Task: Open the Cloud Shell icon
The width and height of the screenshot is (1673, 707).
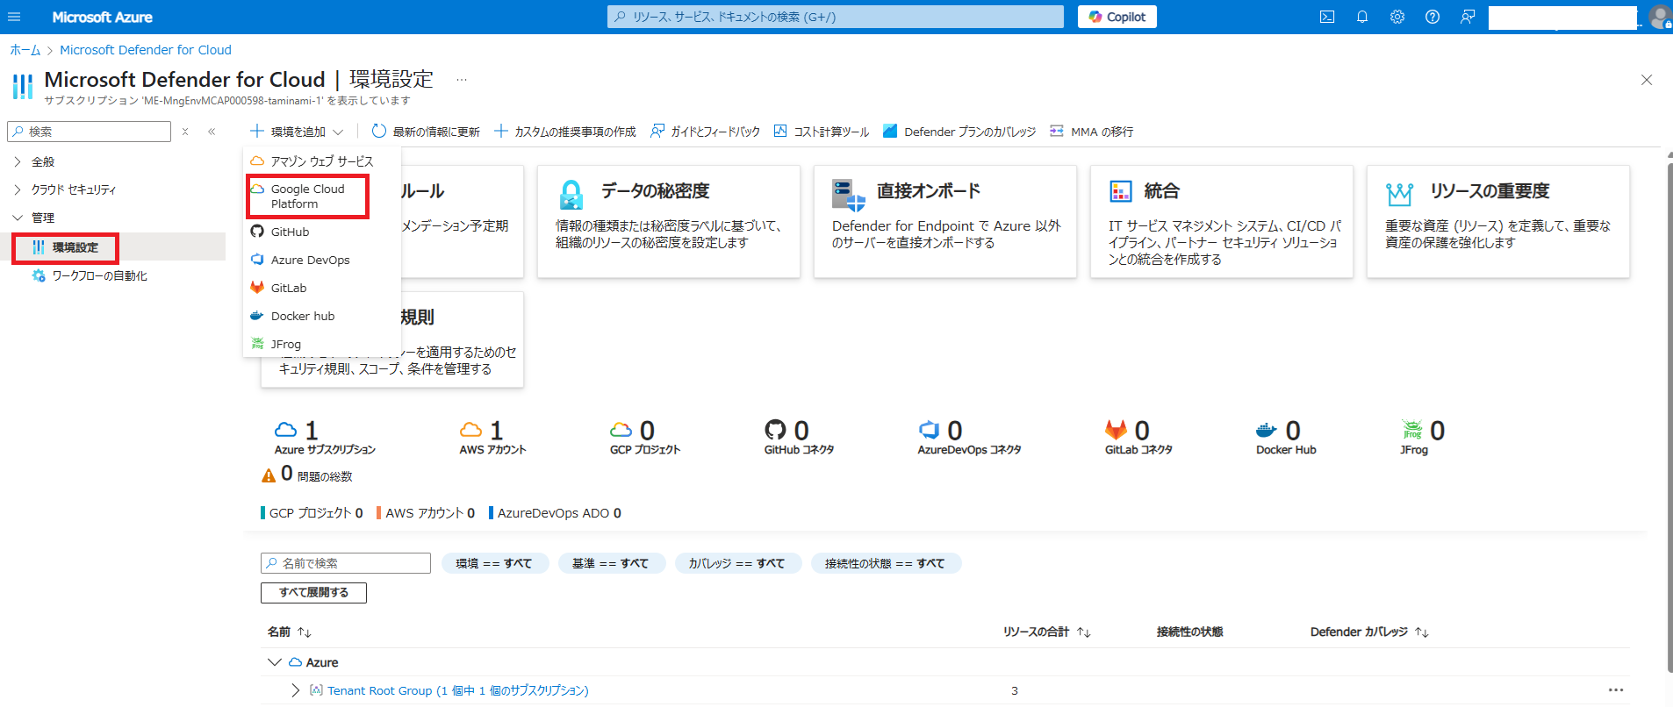Action: coord(1327,17)
